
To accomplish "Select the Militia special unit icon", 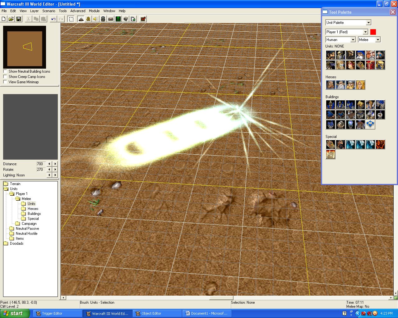I will (x=340, y=144).
